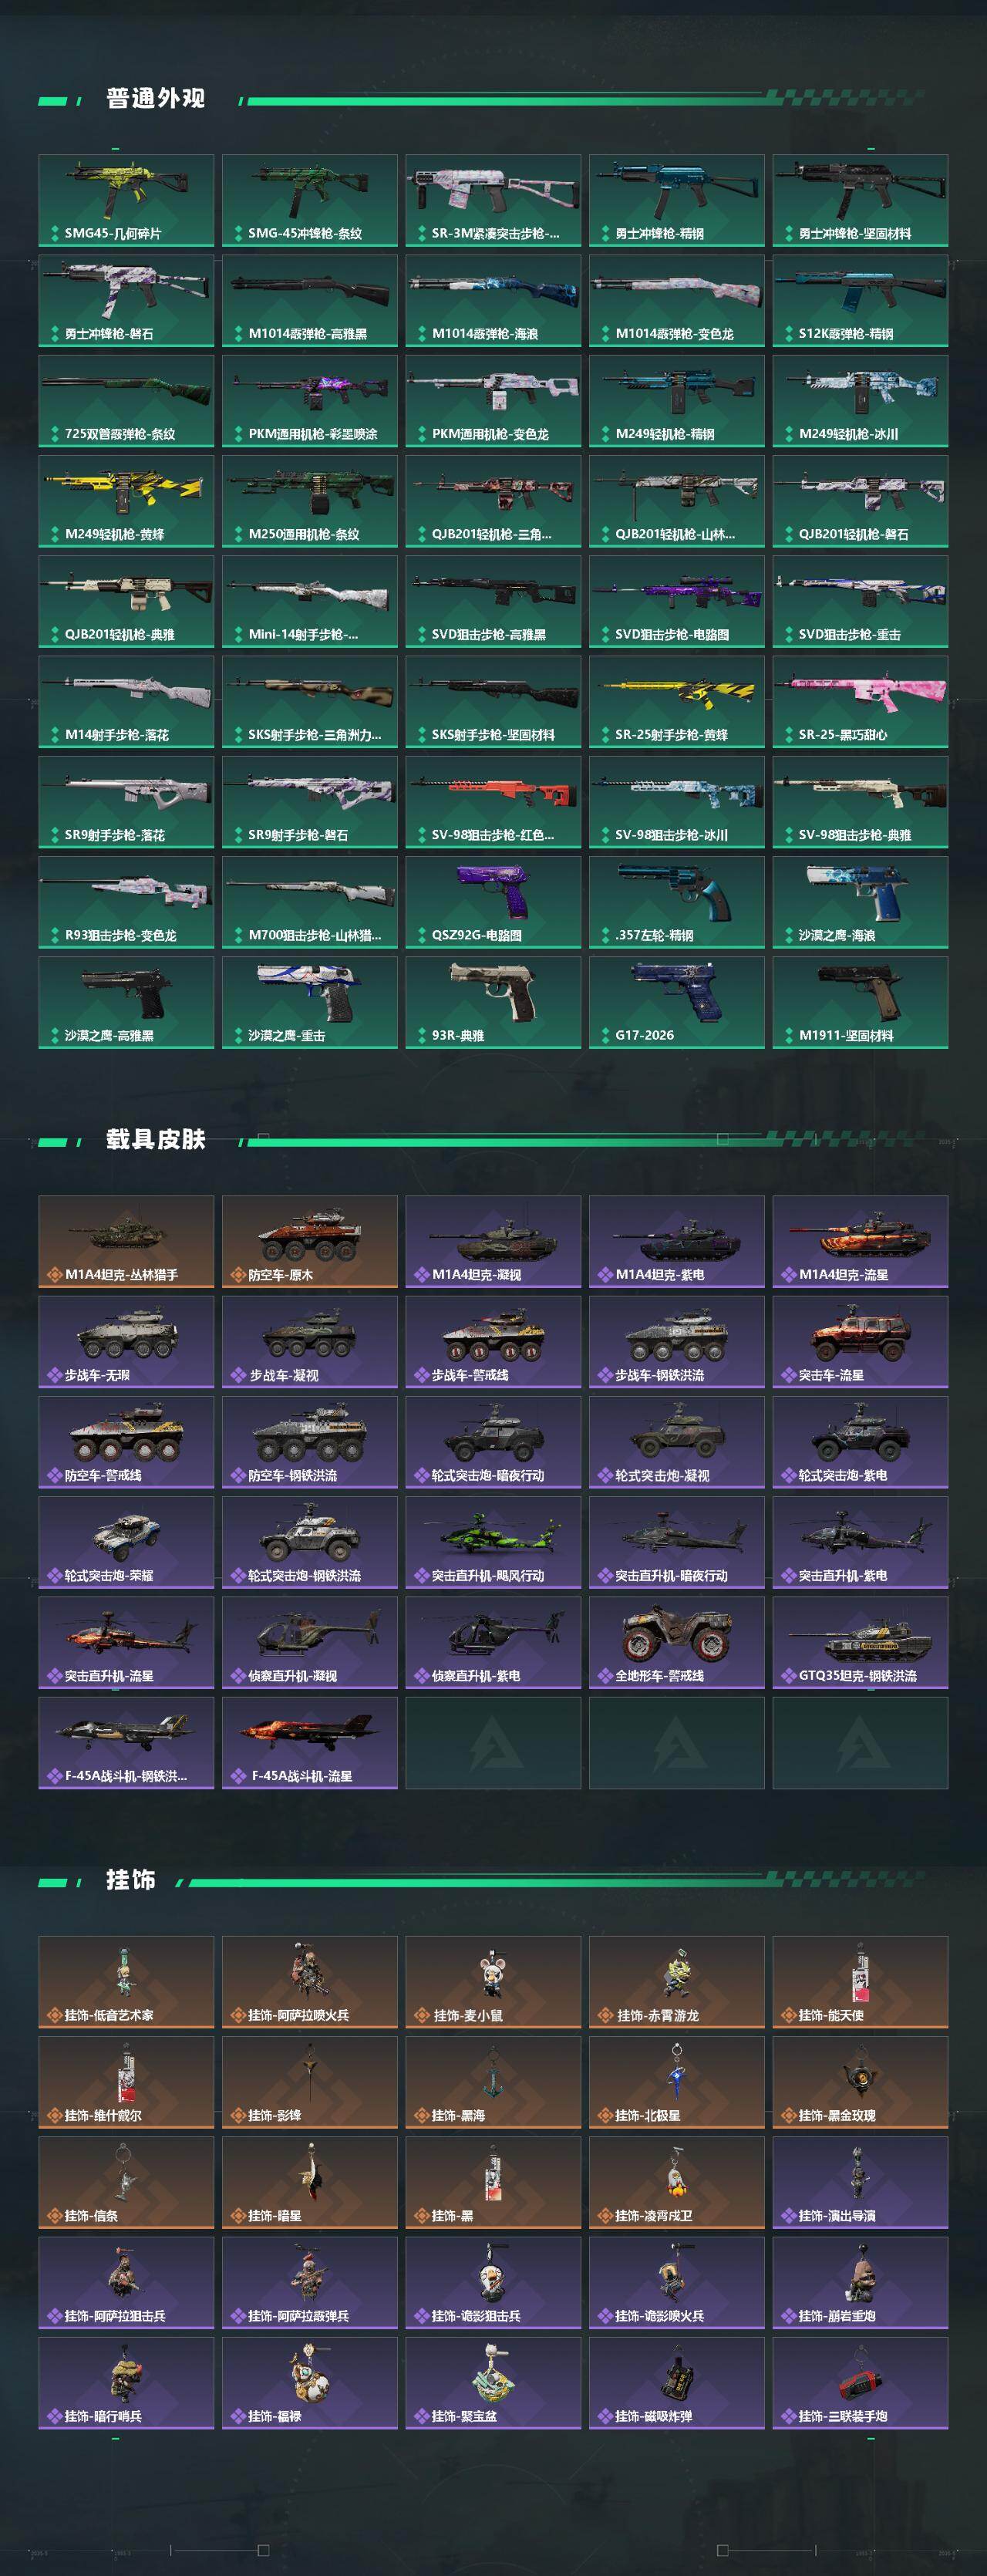This screenshot has height=2576, width=987.
Task: Click the 全地形车-警戒线 ATV skin
Action: [676, 1642]
